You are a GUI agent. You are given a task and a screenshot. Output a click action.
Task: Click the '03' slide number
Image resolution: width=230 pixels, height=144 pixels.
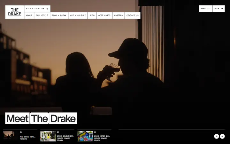click(x=95, y=132)
